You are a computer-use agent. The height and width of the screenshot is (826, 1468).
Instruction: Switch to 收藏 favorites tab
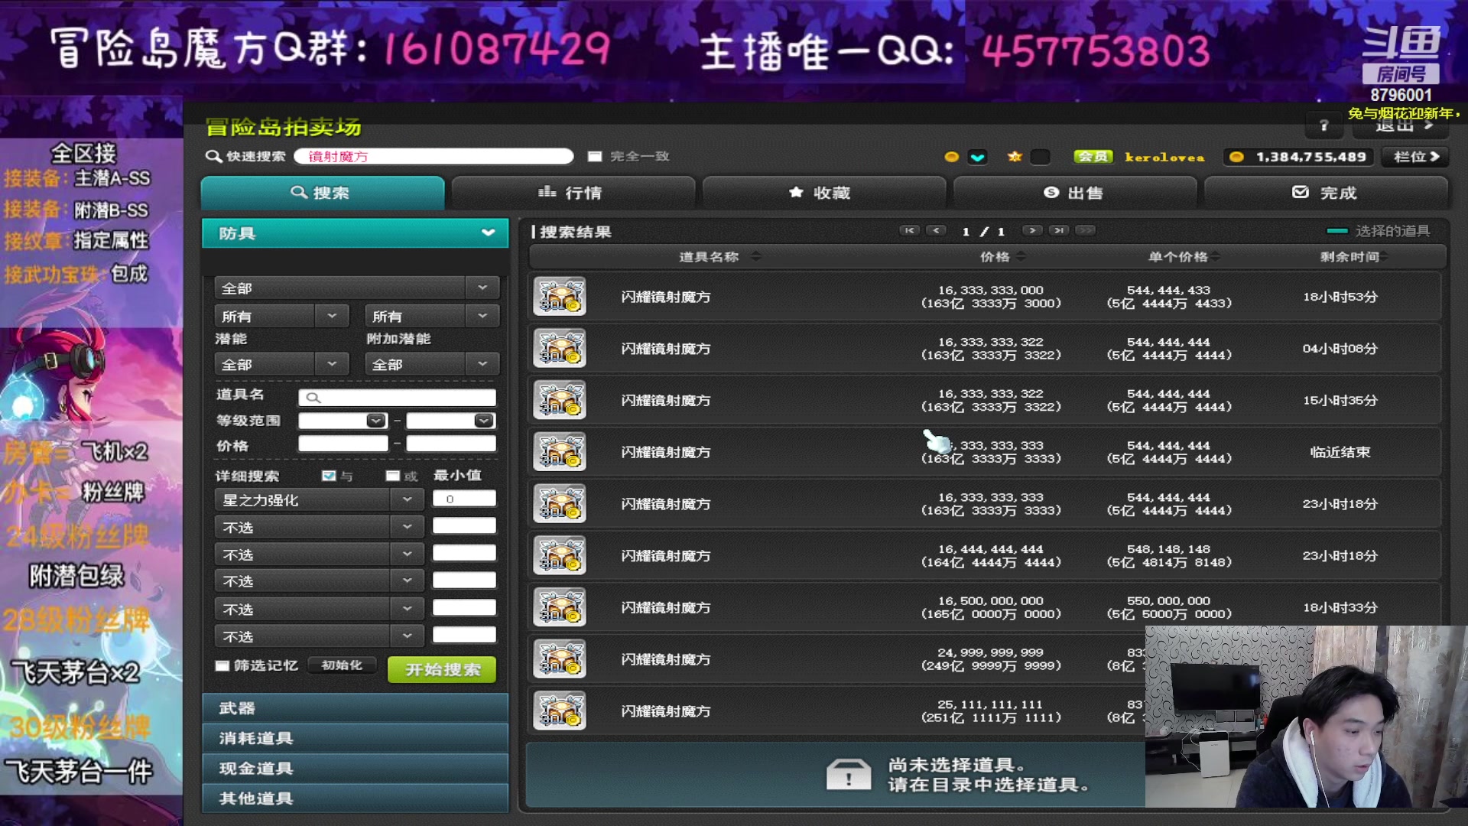click(824, 193)
